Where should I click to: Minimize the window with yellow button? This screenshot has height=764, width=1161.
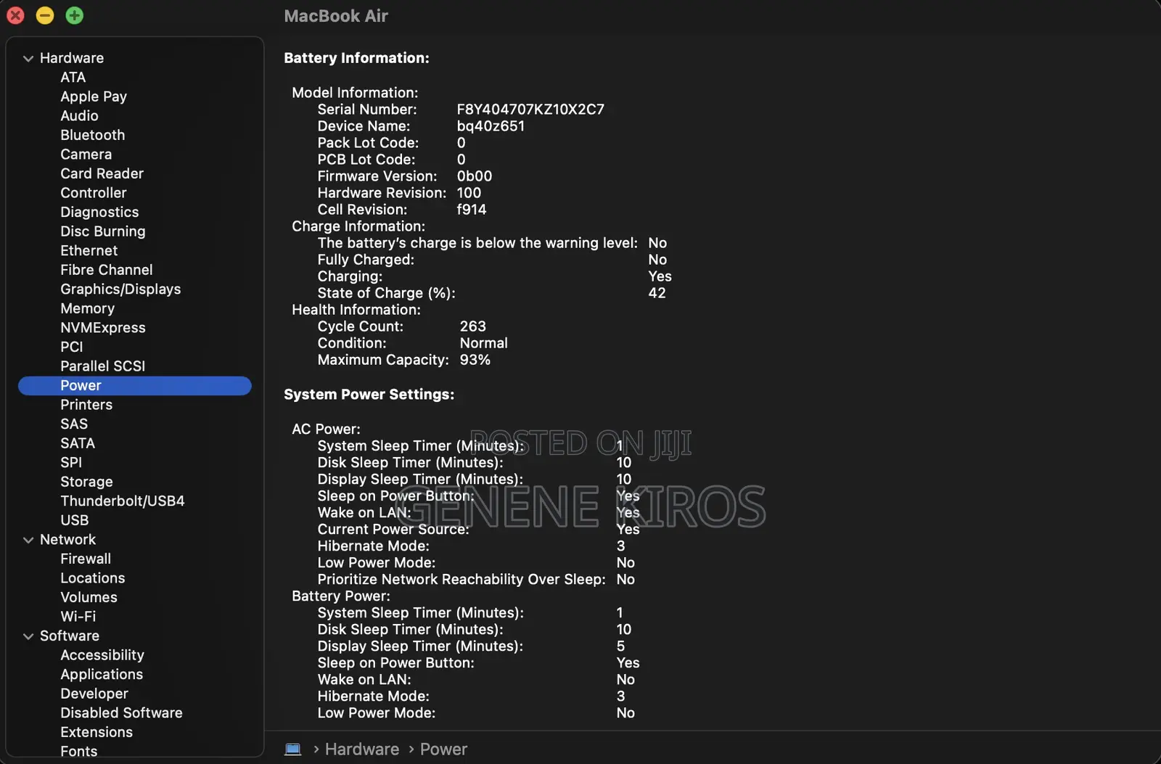pos(45,15)
